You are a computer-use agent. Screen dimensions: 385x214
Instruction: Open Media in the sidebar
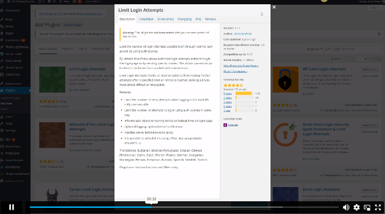tap(9, 26)
